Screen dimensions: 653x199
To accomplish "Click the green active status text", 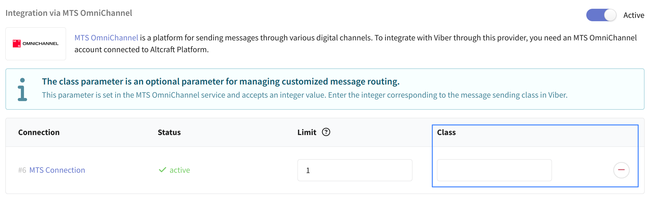I will click(x=180, y=170).
